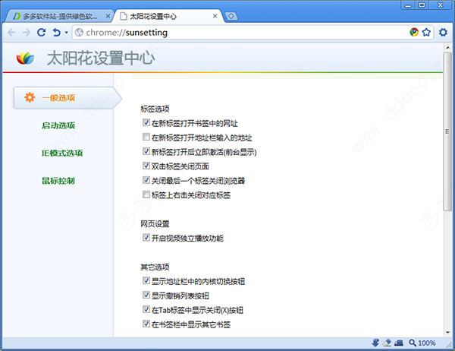
Task: Click the sunflower logo in header
Action: 25,58
